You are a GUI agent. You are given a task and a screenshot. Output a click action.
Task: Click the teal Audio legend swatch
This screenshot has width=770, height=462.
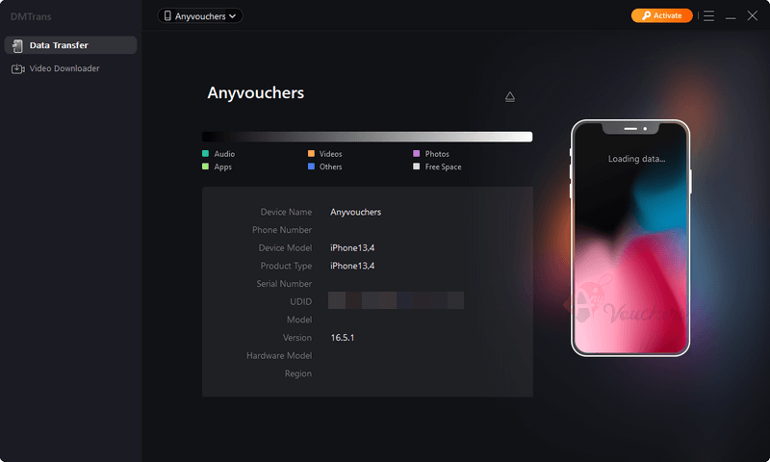tap(206, 154)
